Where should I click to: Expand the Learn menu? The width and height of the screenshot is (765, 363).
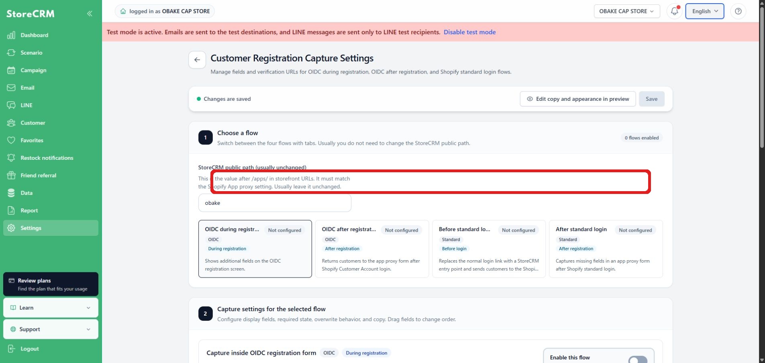coord(51,308)
